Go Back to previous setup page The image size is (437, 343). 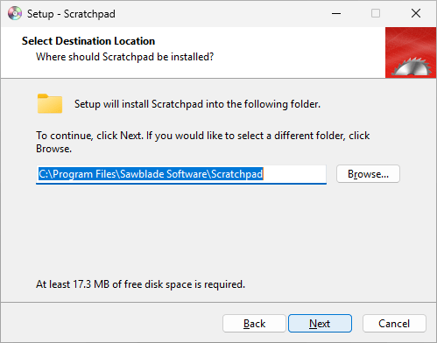(x=254, y=323)
